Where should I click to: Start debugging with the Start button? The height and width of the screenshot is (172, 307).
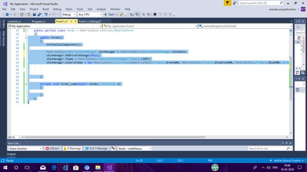109,15
